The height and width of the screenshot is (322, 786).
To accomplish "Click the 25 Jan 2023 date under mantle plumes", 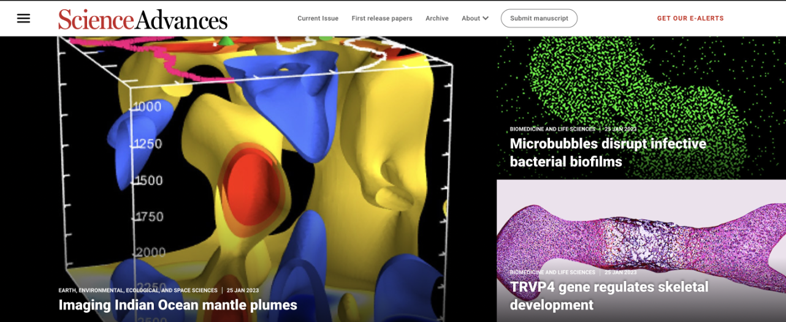I will [243, 290].
